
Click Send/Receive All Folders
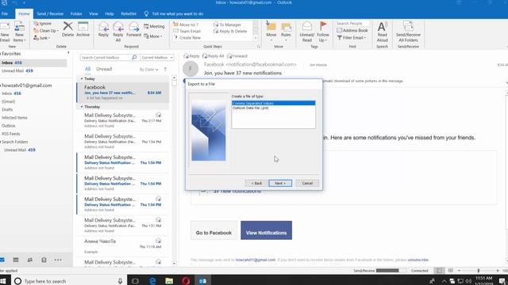[408, 32]
